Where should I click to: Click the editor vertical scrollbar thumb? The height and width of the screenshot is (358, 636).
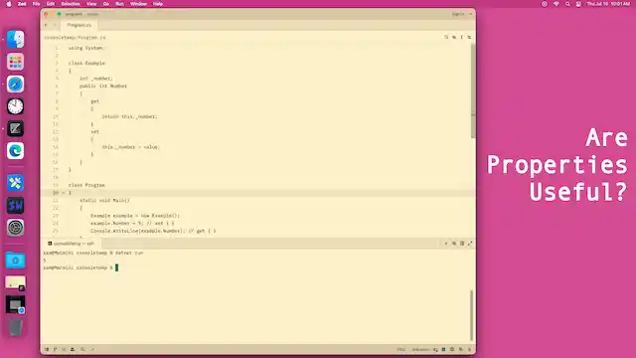coord(473,90)
